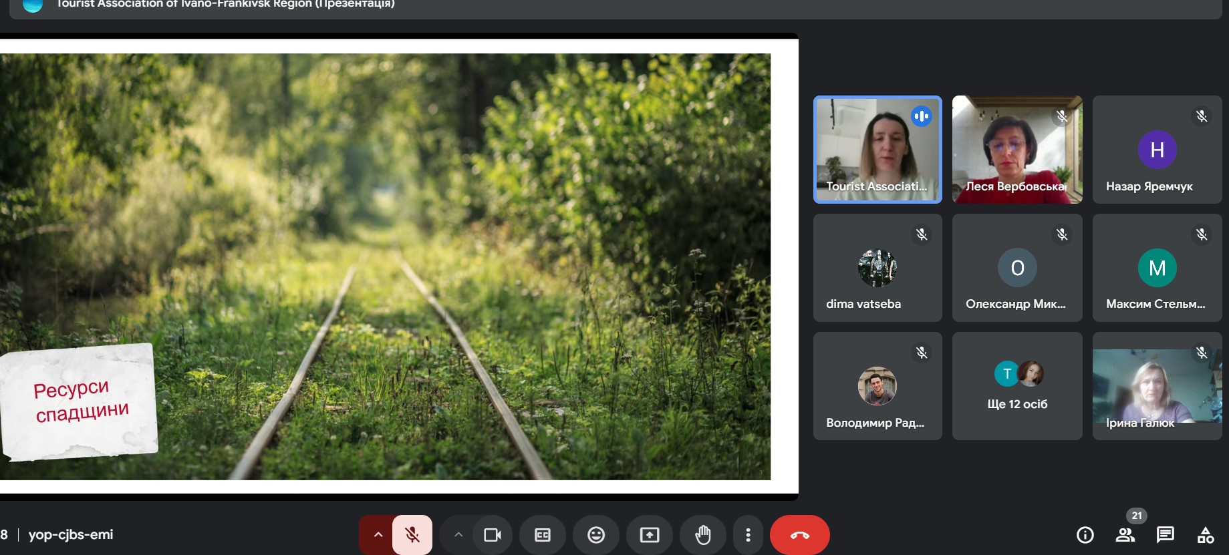The image size is (1229, 555).
Task: Expand video settings chevron
Action: coord(458,535)
